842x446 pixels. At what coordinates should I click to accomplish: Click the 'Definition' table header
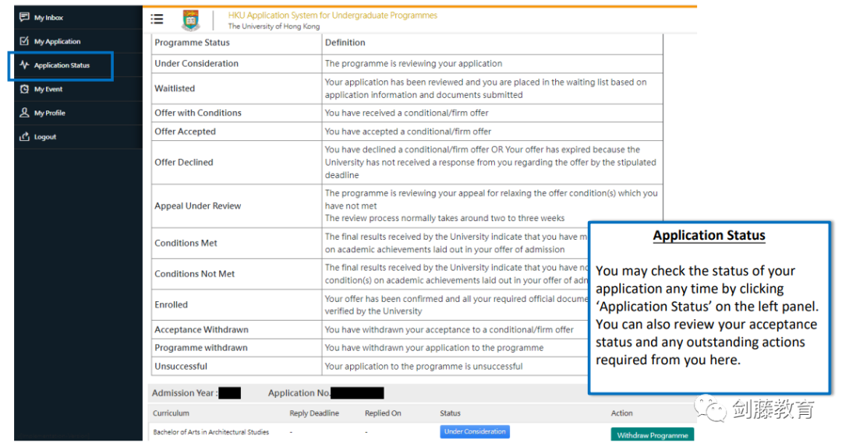point(345,42)
